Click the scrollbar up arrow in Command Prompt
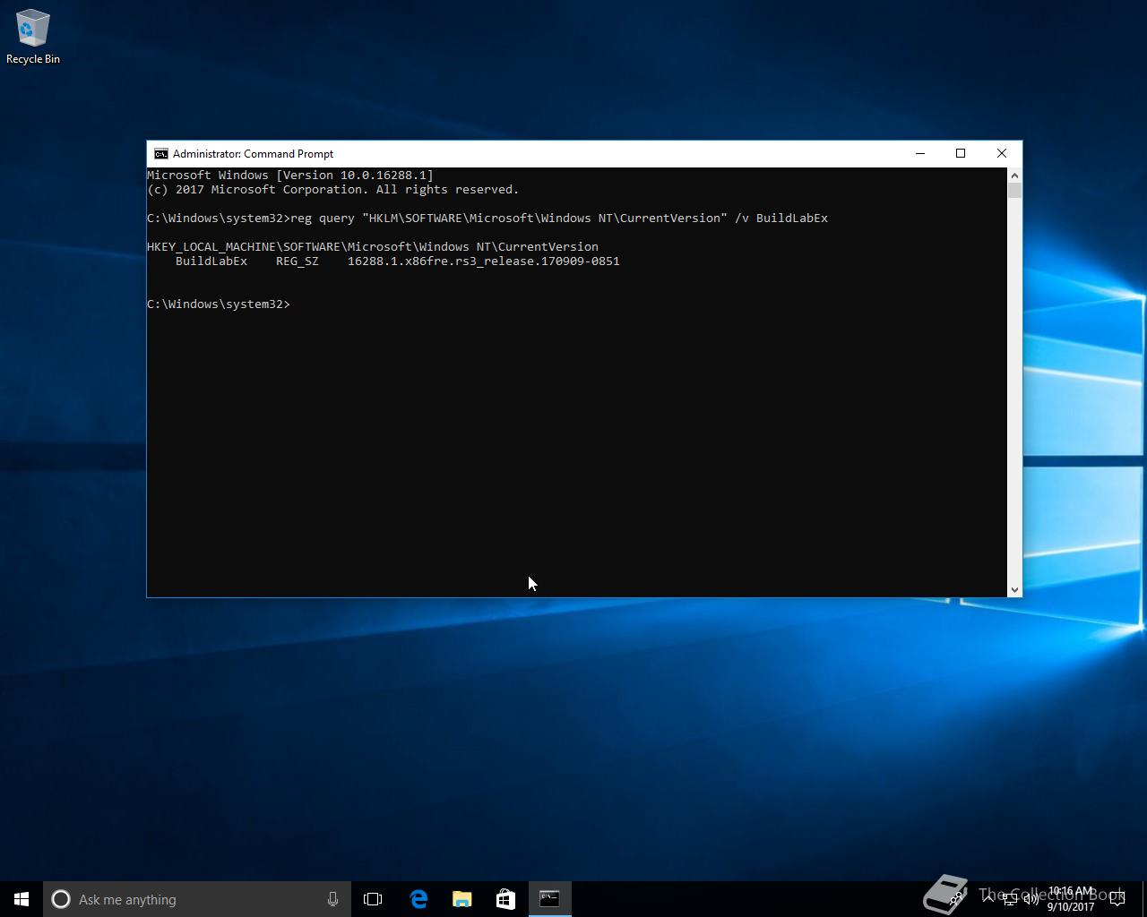This screenshot has height=917, width=1147. coord(1014,176)
